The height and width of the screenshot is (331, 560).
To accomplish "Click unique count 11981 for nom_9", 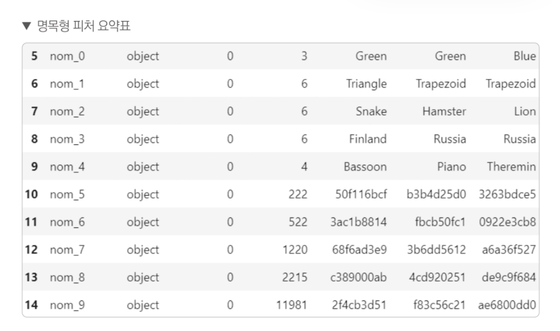I will [292, 305].
